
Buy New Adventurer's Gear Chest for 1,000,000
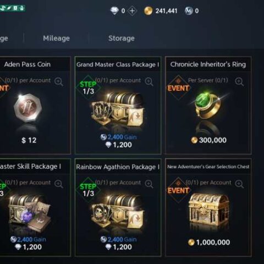coord(209,243)
